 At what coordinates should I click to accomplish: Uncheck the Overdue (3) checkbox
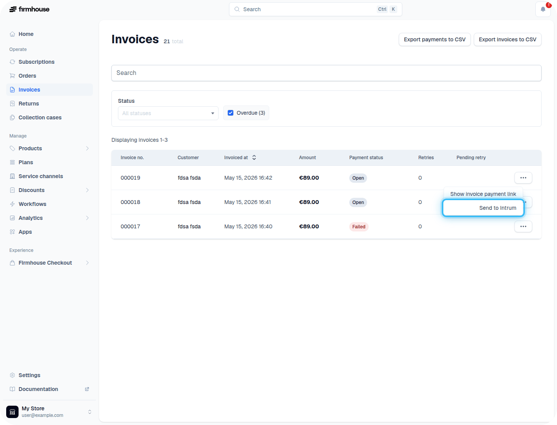(x=231, y=113)
